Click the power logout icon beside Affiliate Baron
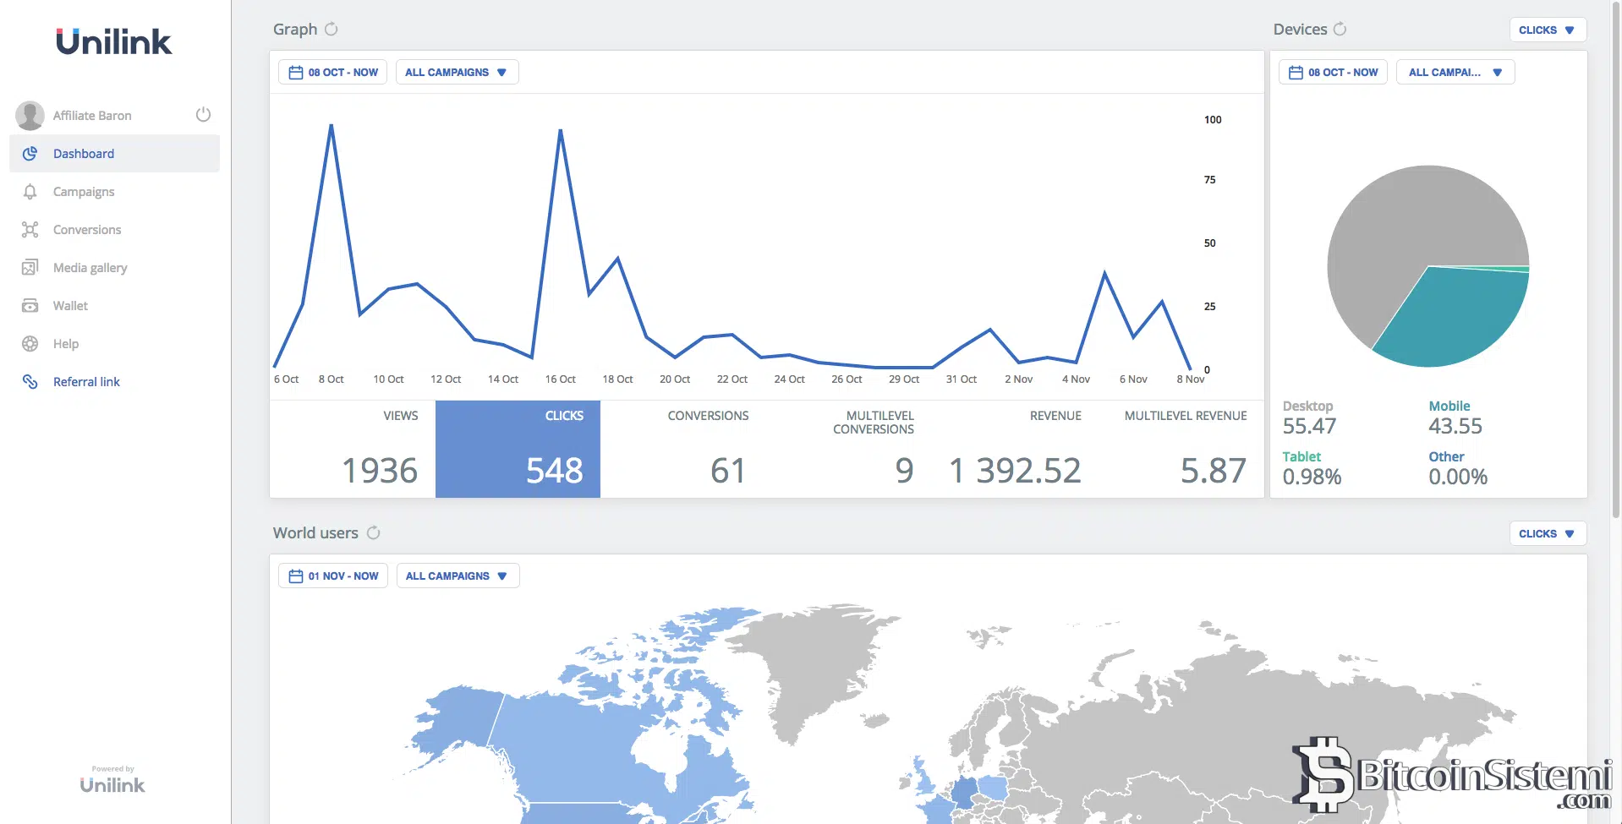Screen dimensions: 1622x824 coord(203,115)
